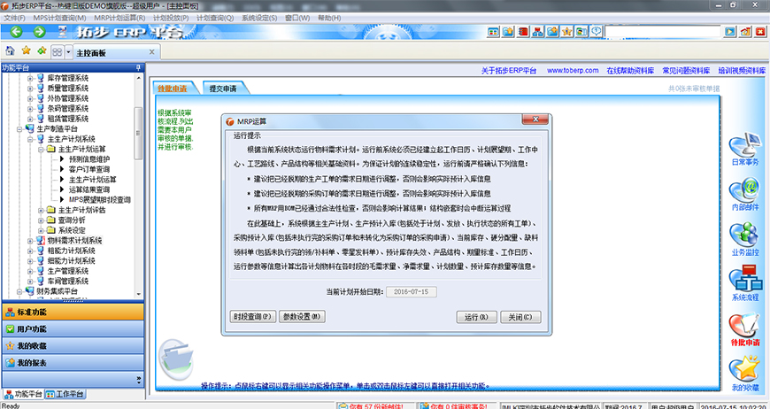
Task: Expand the 库存管理系统 tree node
Action: point(29,79)
